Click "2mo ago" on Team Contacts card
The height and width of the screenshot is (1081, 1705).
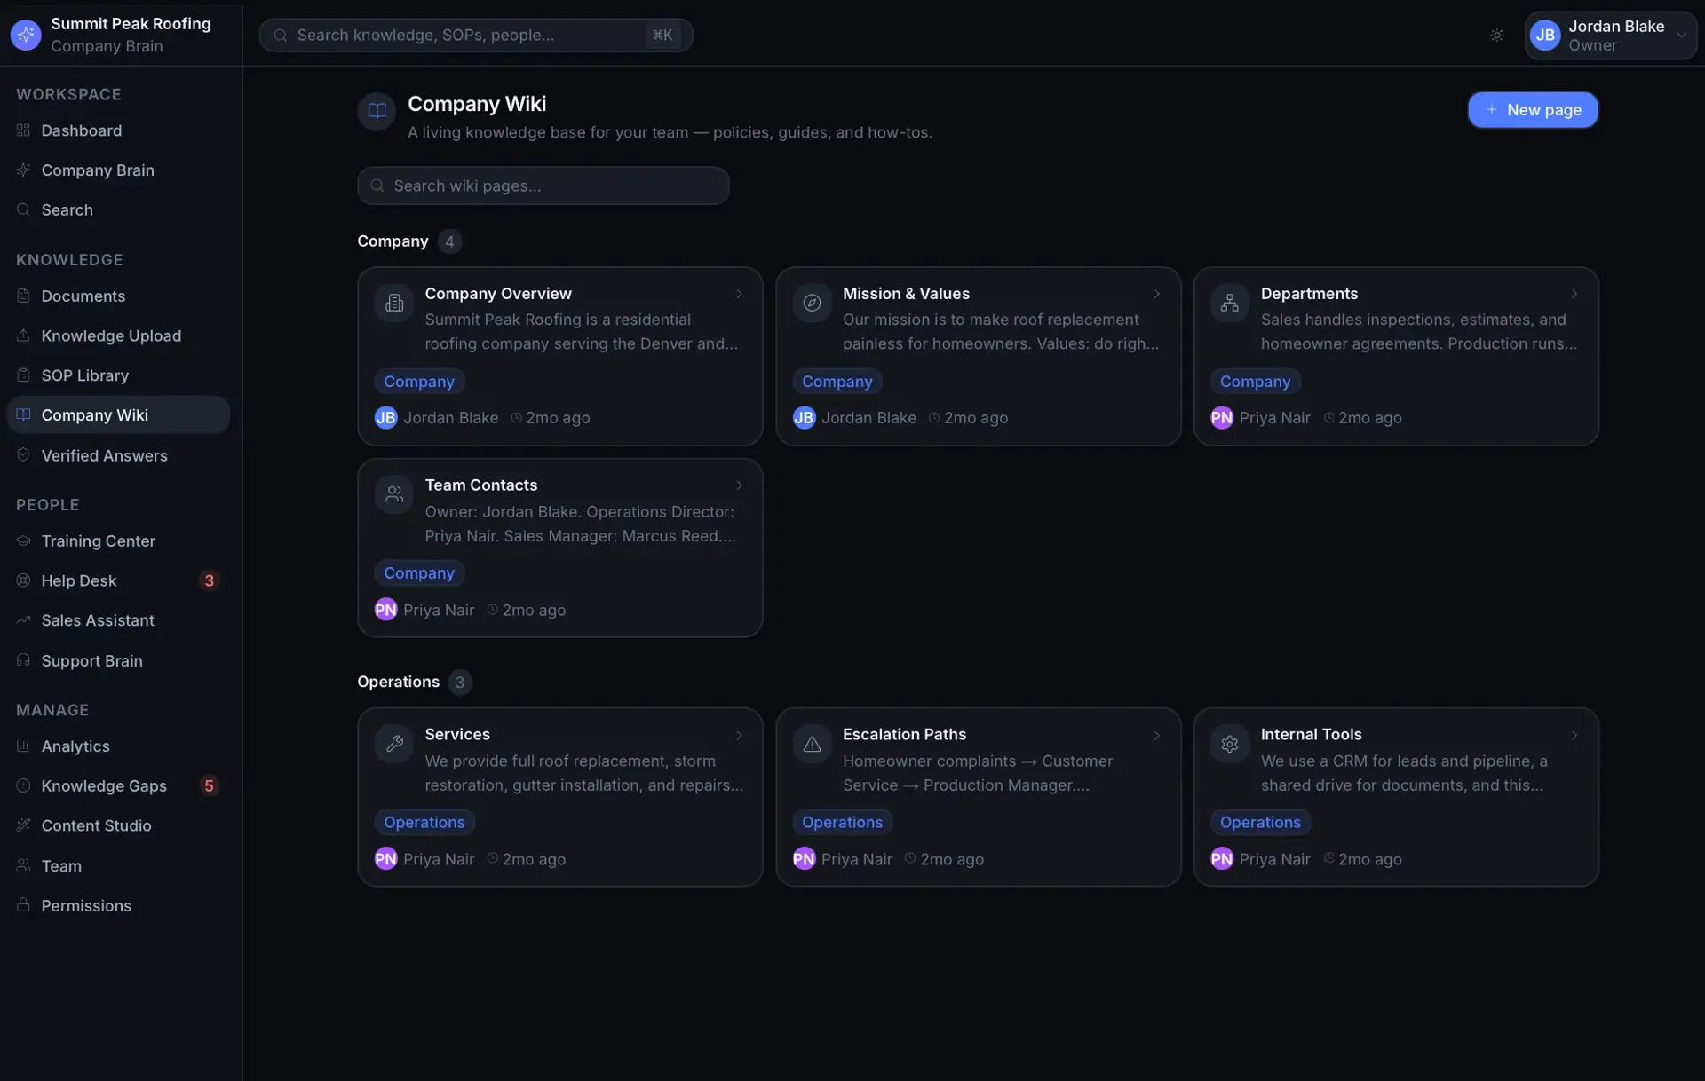point(534,611)
